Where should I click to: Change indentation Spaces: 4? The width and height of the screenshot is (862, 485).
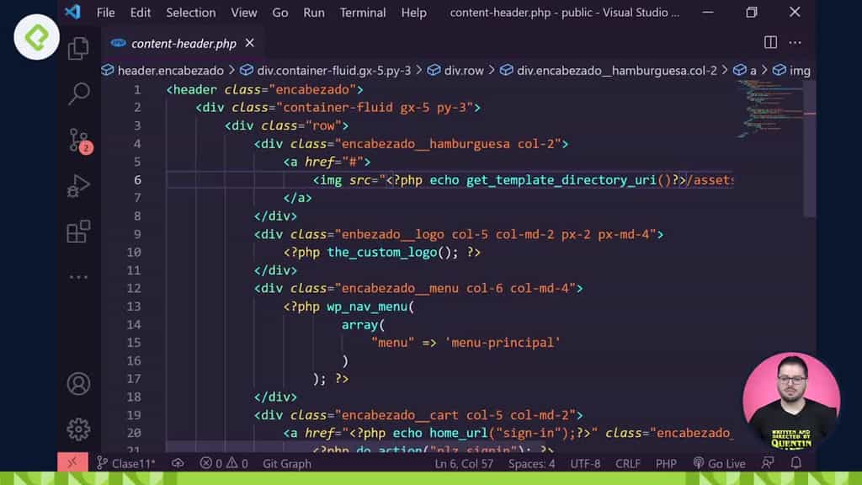coord(532,463)
